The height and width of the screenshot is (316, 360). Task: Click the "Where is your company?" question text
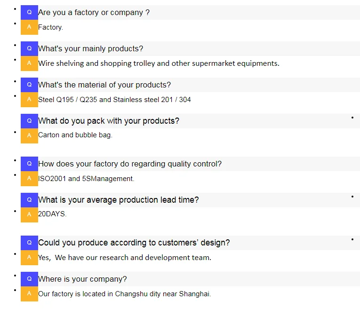[x=82, y=279]
